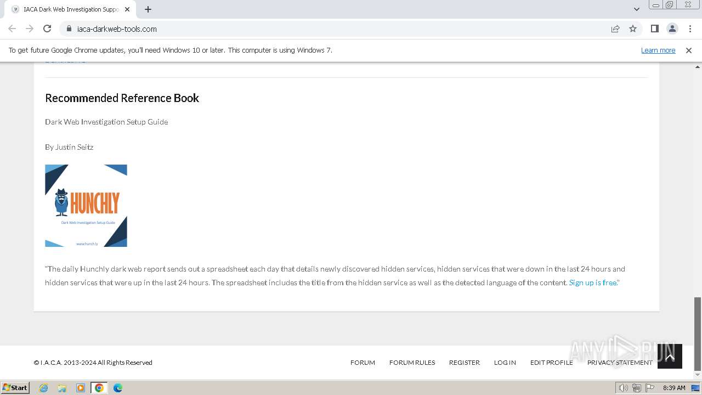Follow the Sign up is free link

pos(593,283)
